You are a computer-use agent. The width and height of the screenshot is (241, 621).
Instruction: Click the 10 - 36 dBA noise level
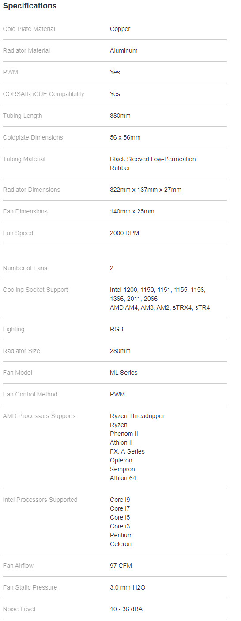point(126,609)
